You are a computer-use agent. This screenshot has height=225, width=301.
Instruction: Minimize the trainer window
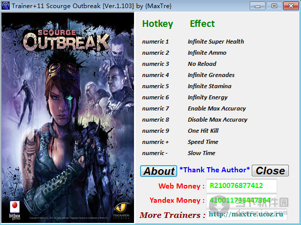[257, 6]
